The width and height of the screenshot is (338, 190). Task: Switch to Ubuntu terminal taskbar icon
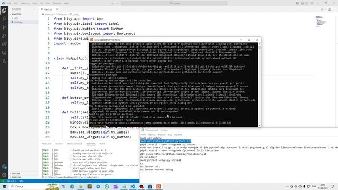coord(158,186)
